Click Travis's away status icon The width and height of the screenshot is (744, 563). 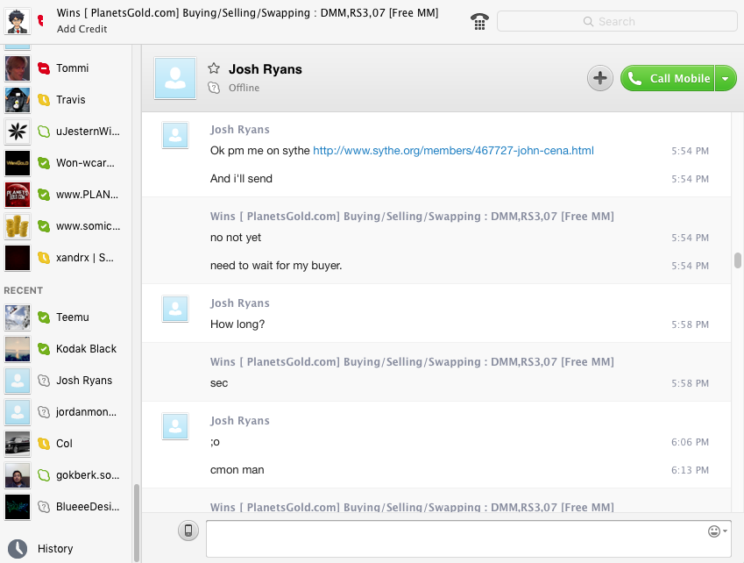tap(44, 100)
